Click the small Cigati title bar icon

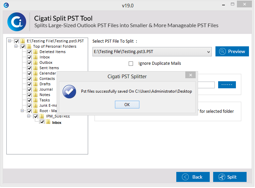tap(6, 5)
